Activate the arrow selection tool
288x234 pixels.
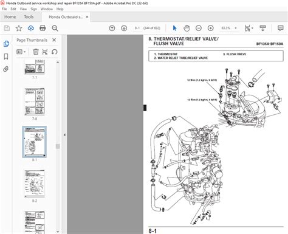click(174, 28)
